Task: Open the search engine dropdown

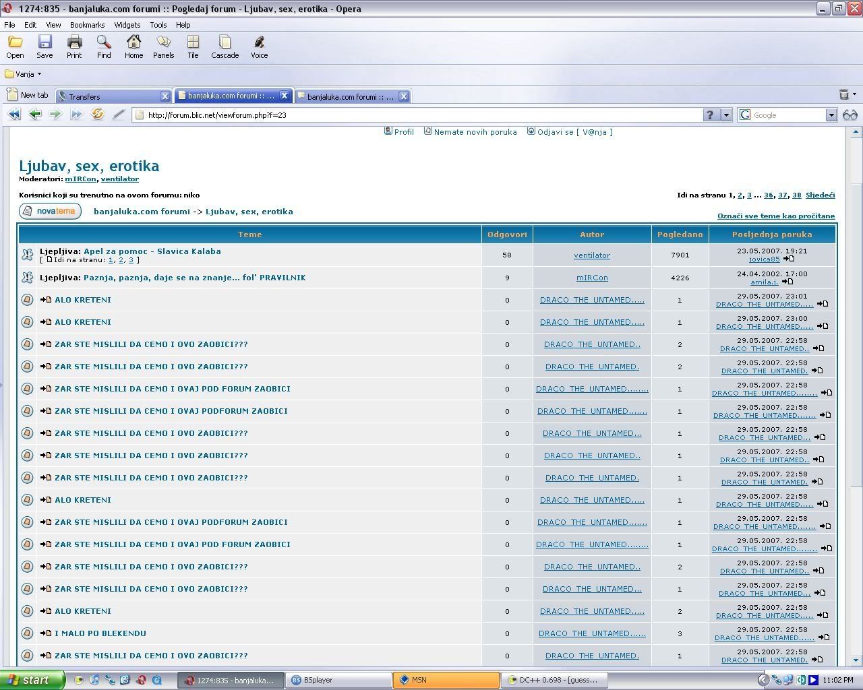Action: (x=831, y=115)
